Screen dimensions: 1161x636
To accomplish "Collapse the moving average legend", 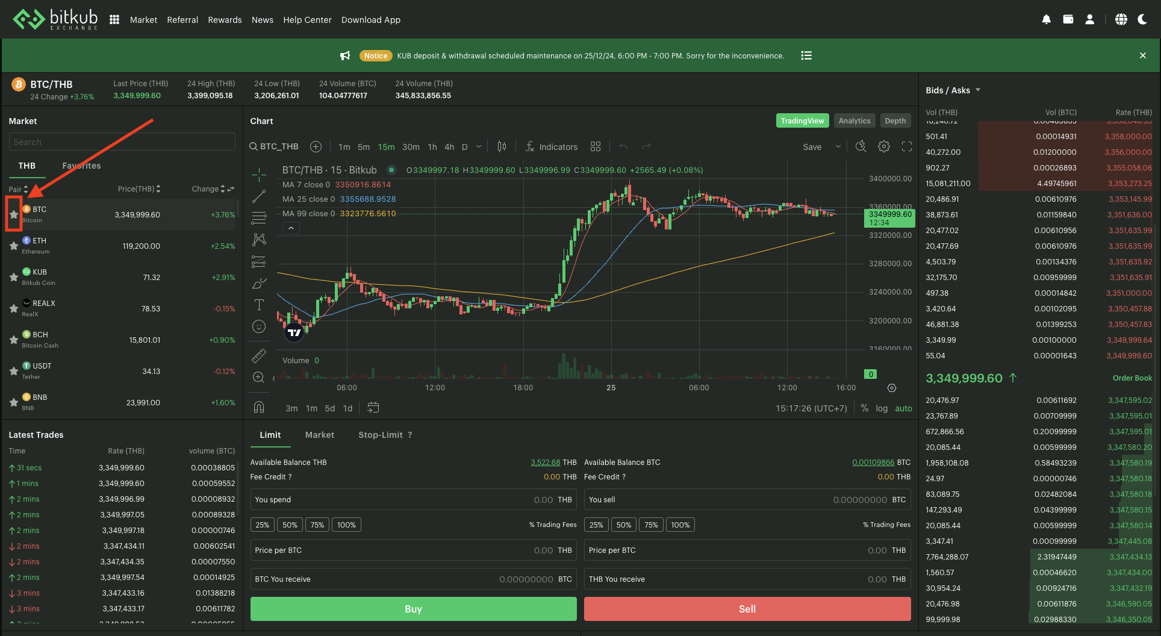I will pyautogui.click(x=291, y=228).
